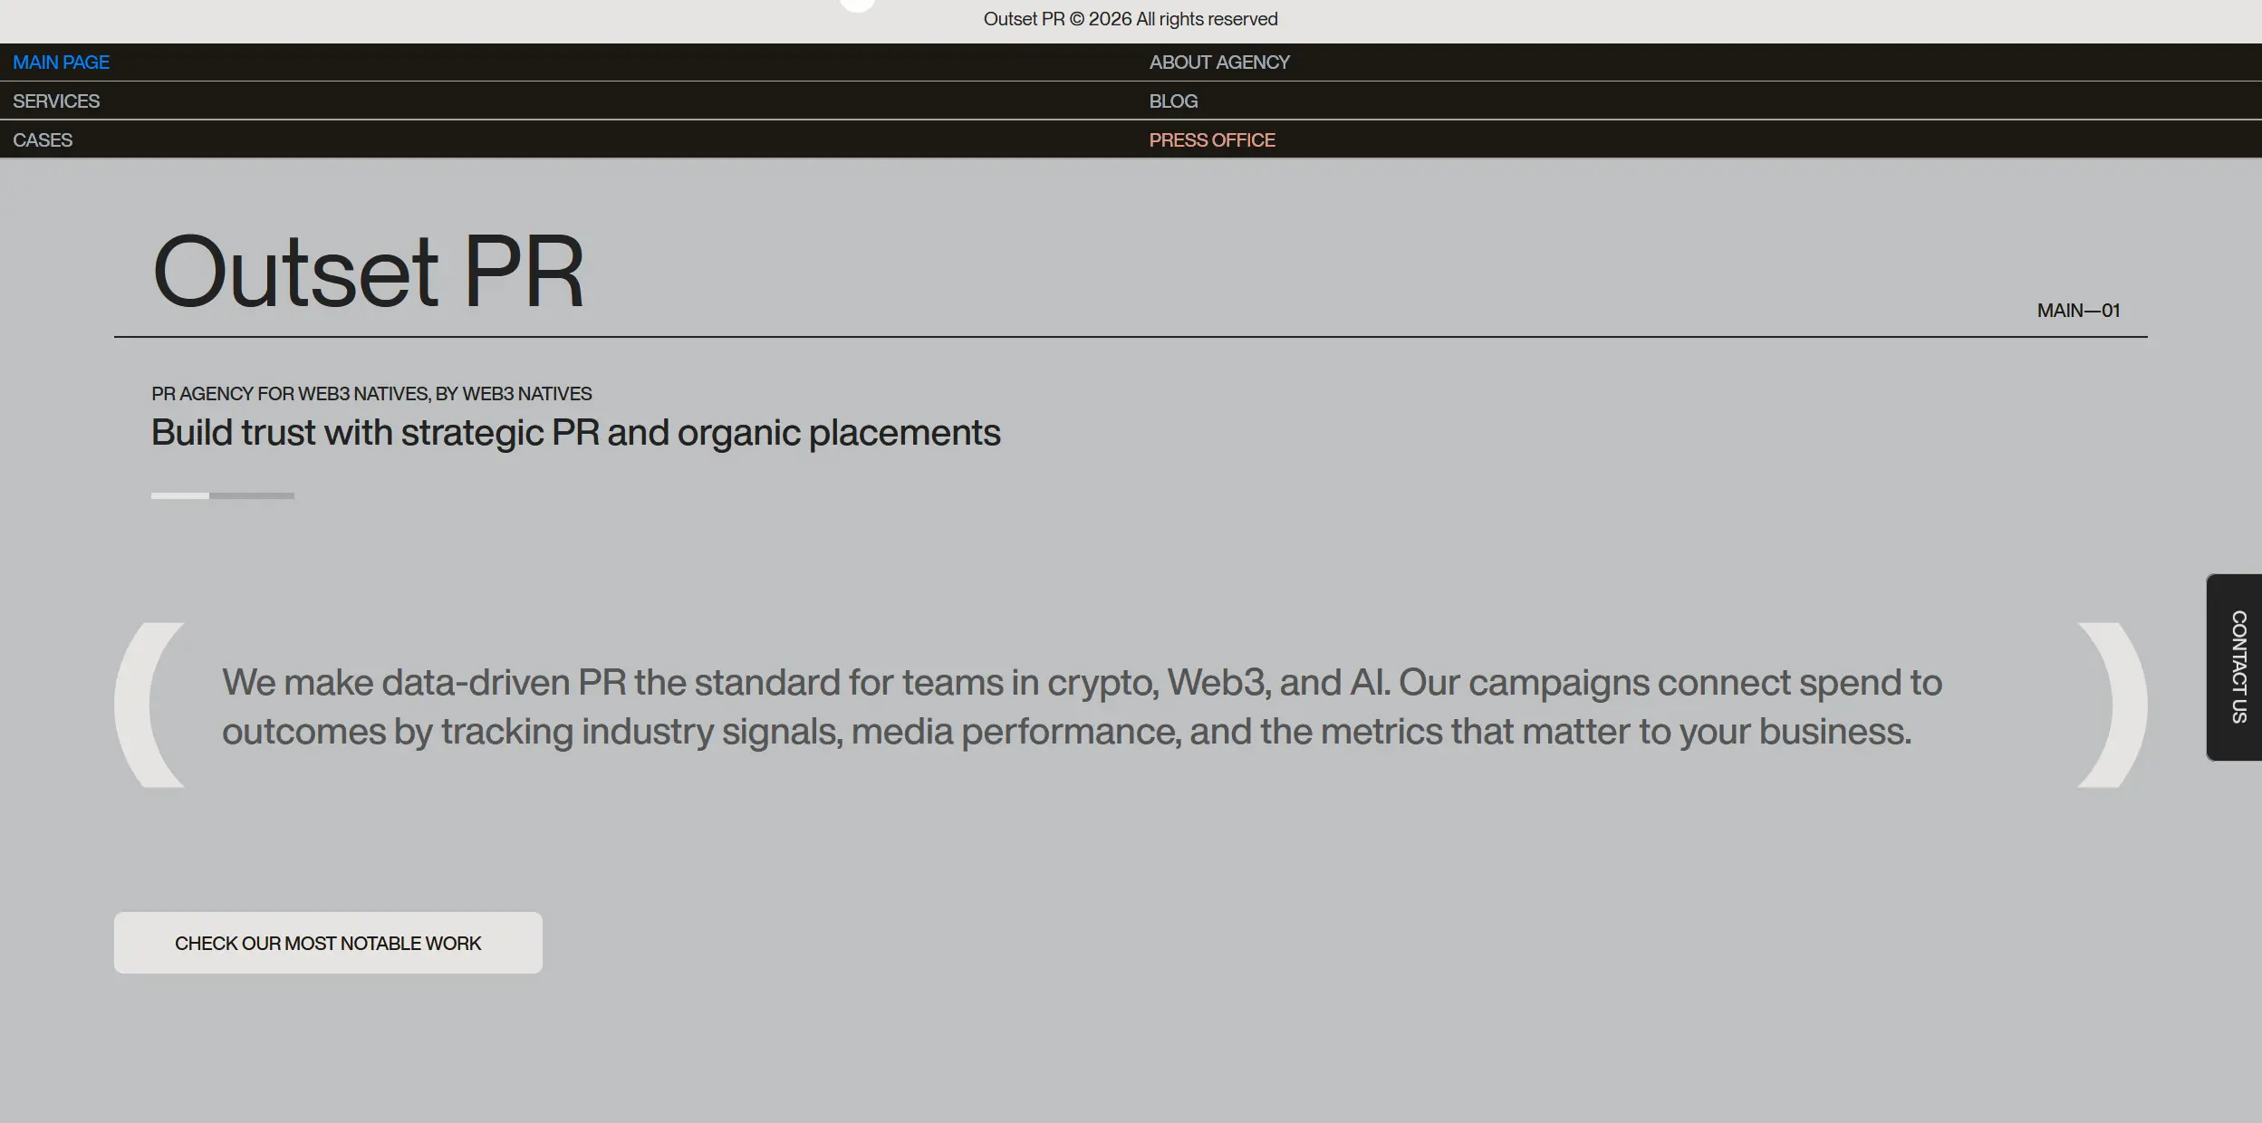
Task: Click the MAIN—01 section label
Action: (x=2078, y=311)
